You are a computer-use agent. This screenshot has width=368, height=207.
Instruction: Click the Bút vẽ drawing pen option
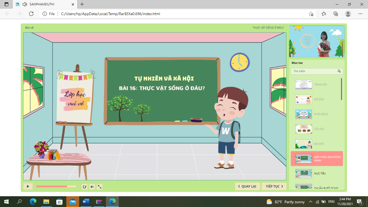[x=29, y=27]
